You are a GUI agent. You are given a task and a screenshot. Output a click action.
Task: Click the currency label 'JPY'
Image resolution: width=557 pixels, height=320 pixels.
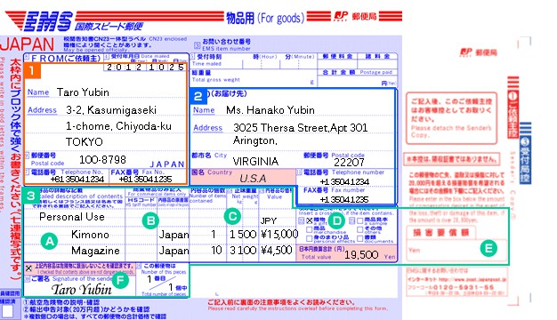[x=268, y=221]
